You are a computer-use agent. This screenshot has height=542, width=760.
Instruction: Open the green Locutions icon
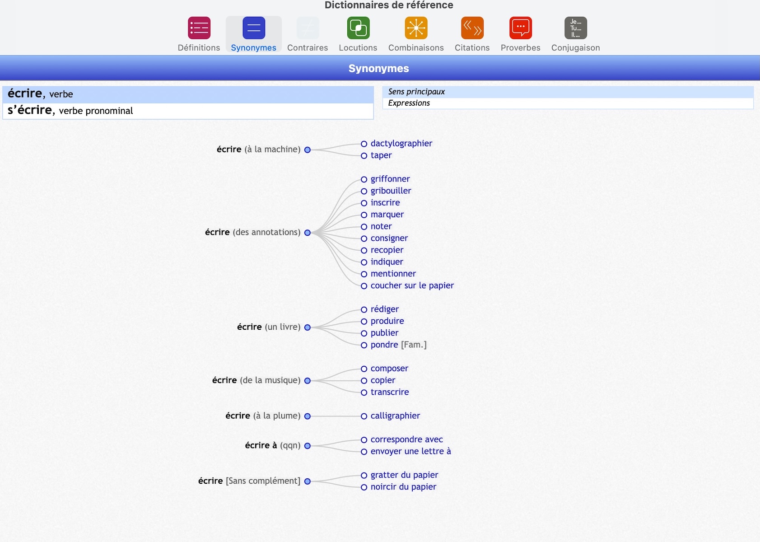pyautogui.click(x=358, y=28)
